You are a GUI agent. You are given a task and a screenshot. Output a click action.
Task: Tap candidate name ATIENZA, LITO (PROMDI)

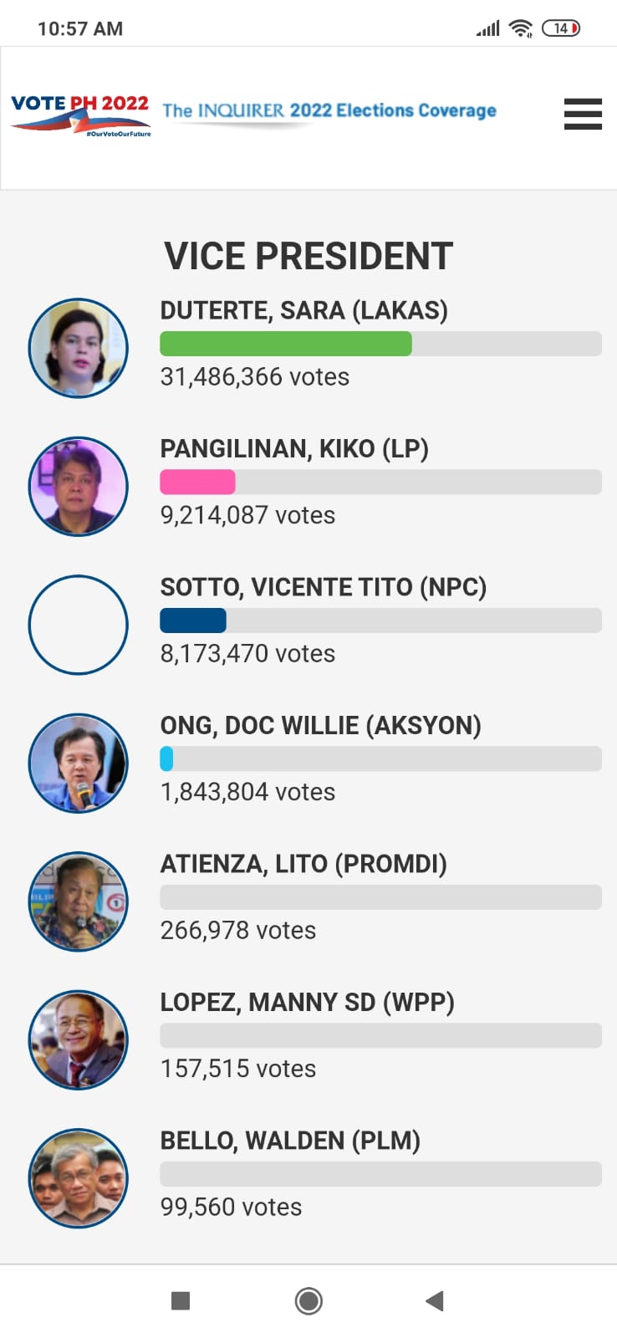pos(303,864)
